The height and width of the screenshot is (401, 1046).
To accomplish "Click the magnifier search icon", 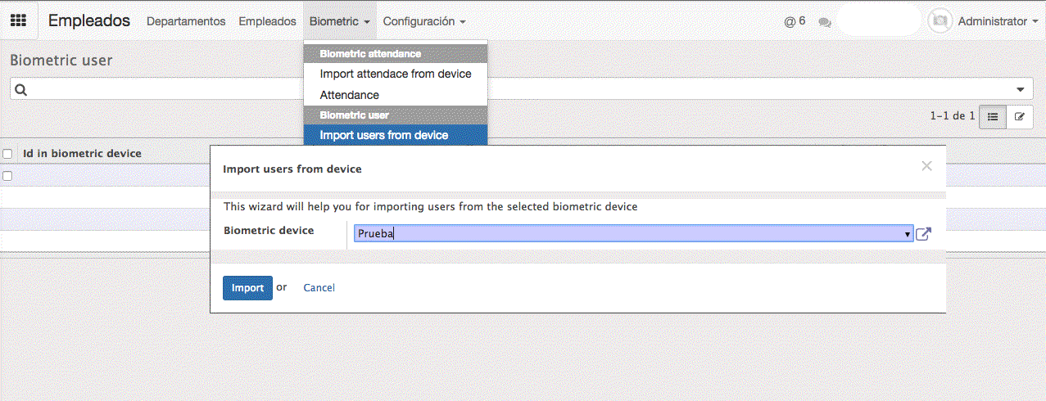I will pyautogui.click(x=21, y=90).
